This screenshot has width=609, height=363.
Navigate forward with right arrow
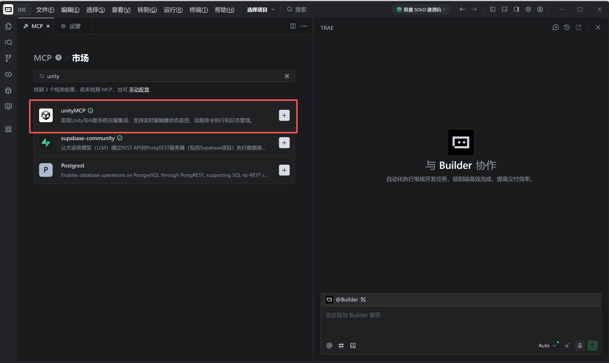click(x=474, y=9)
